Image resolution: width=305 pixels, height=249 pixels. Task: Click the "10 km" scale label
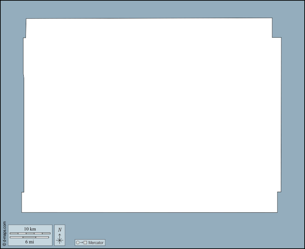tap(30, 229)
